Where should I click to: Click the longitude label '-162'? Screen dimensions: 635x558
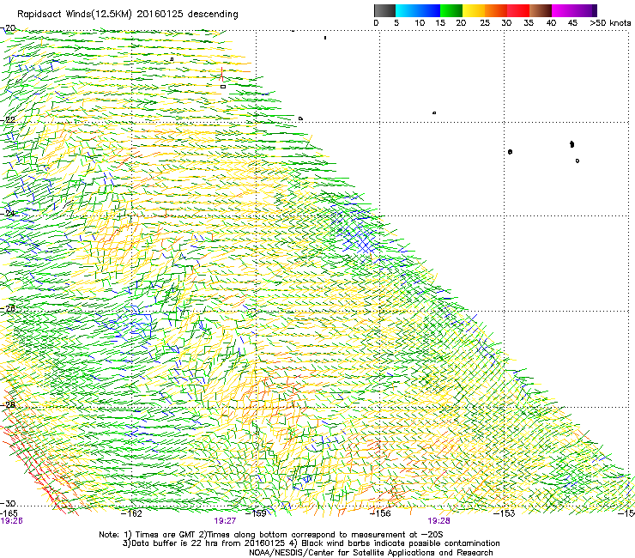[131, 513]
